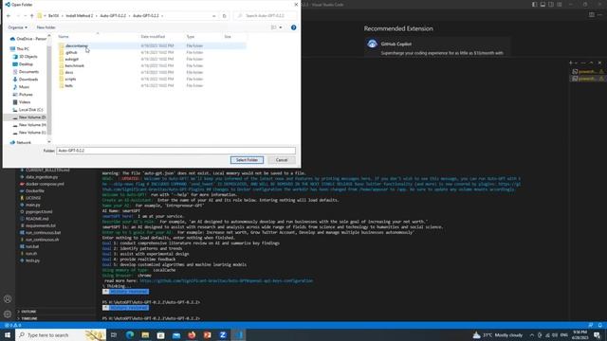Open docker-compose.yml in VS Code explorer

coord(45,184)
